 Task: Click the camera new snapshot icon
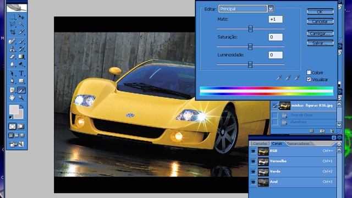click(x=322, y=131)
